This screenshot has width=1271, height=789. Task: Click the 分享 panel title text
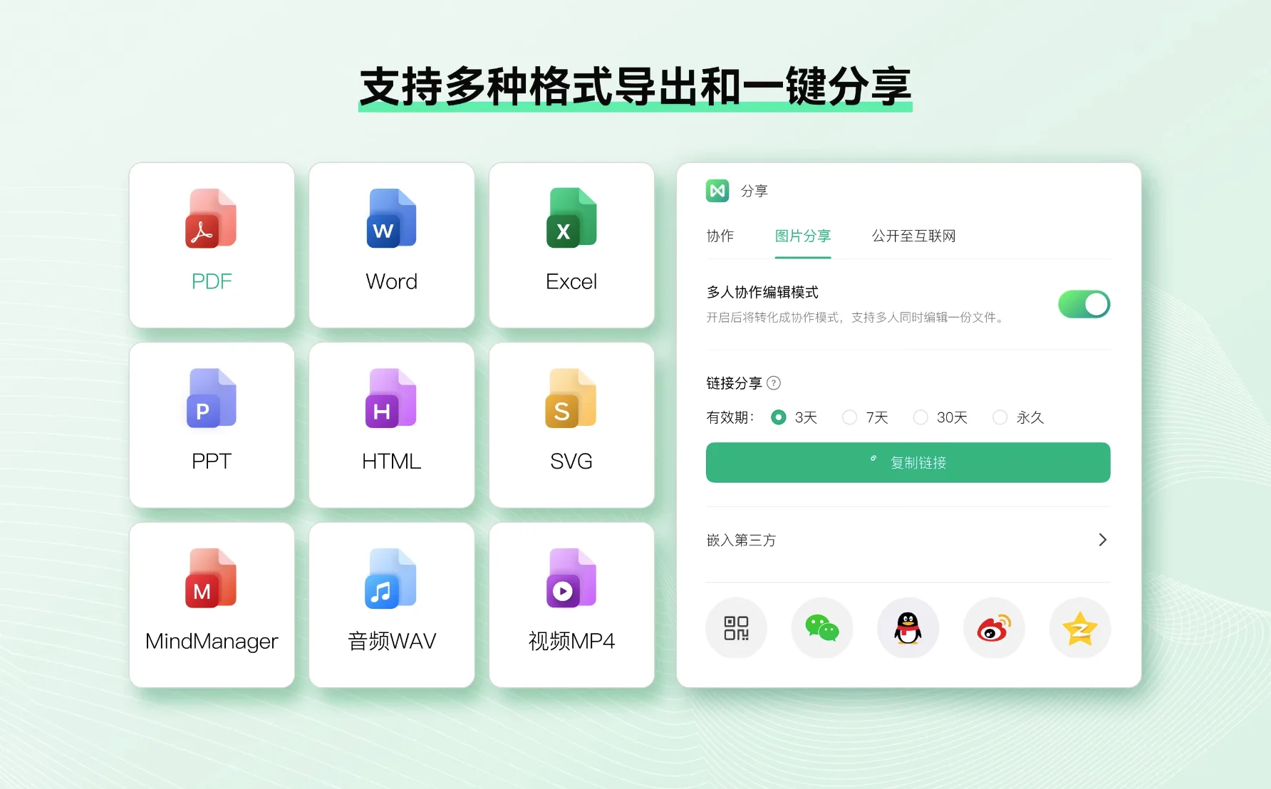pos(754,191)
